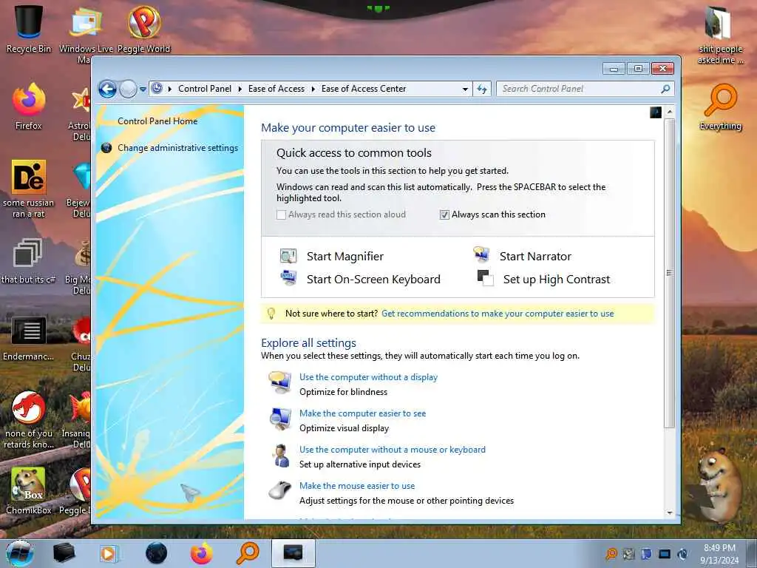Screen dimensions: 757x568
Task: Open 'Use the computer without a mouse or keyboard'
Action: [393, 450]
